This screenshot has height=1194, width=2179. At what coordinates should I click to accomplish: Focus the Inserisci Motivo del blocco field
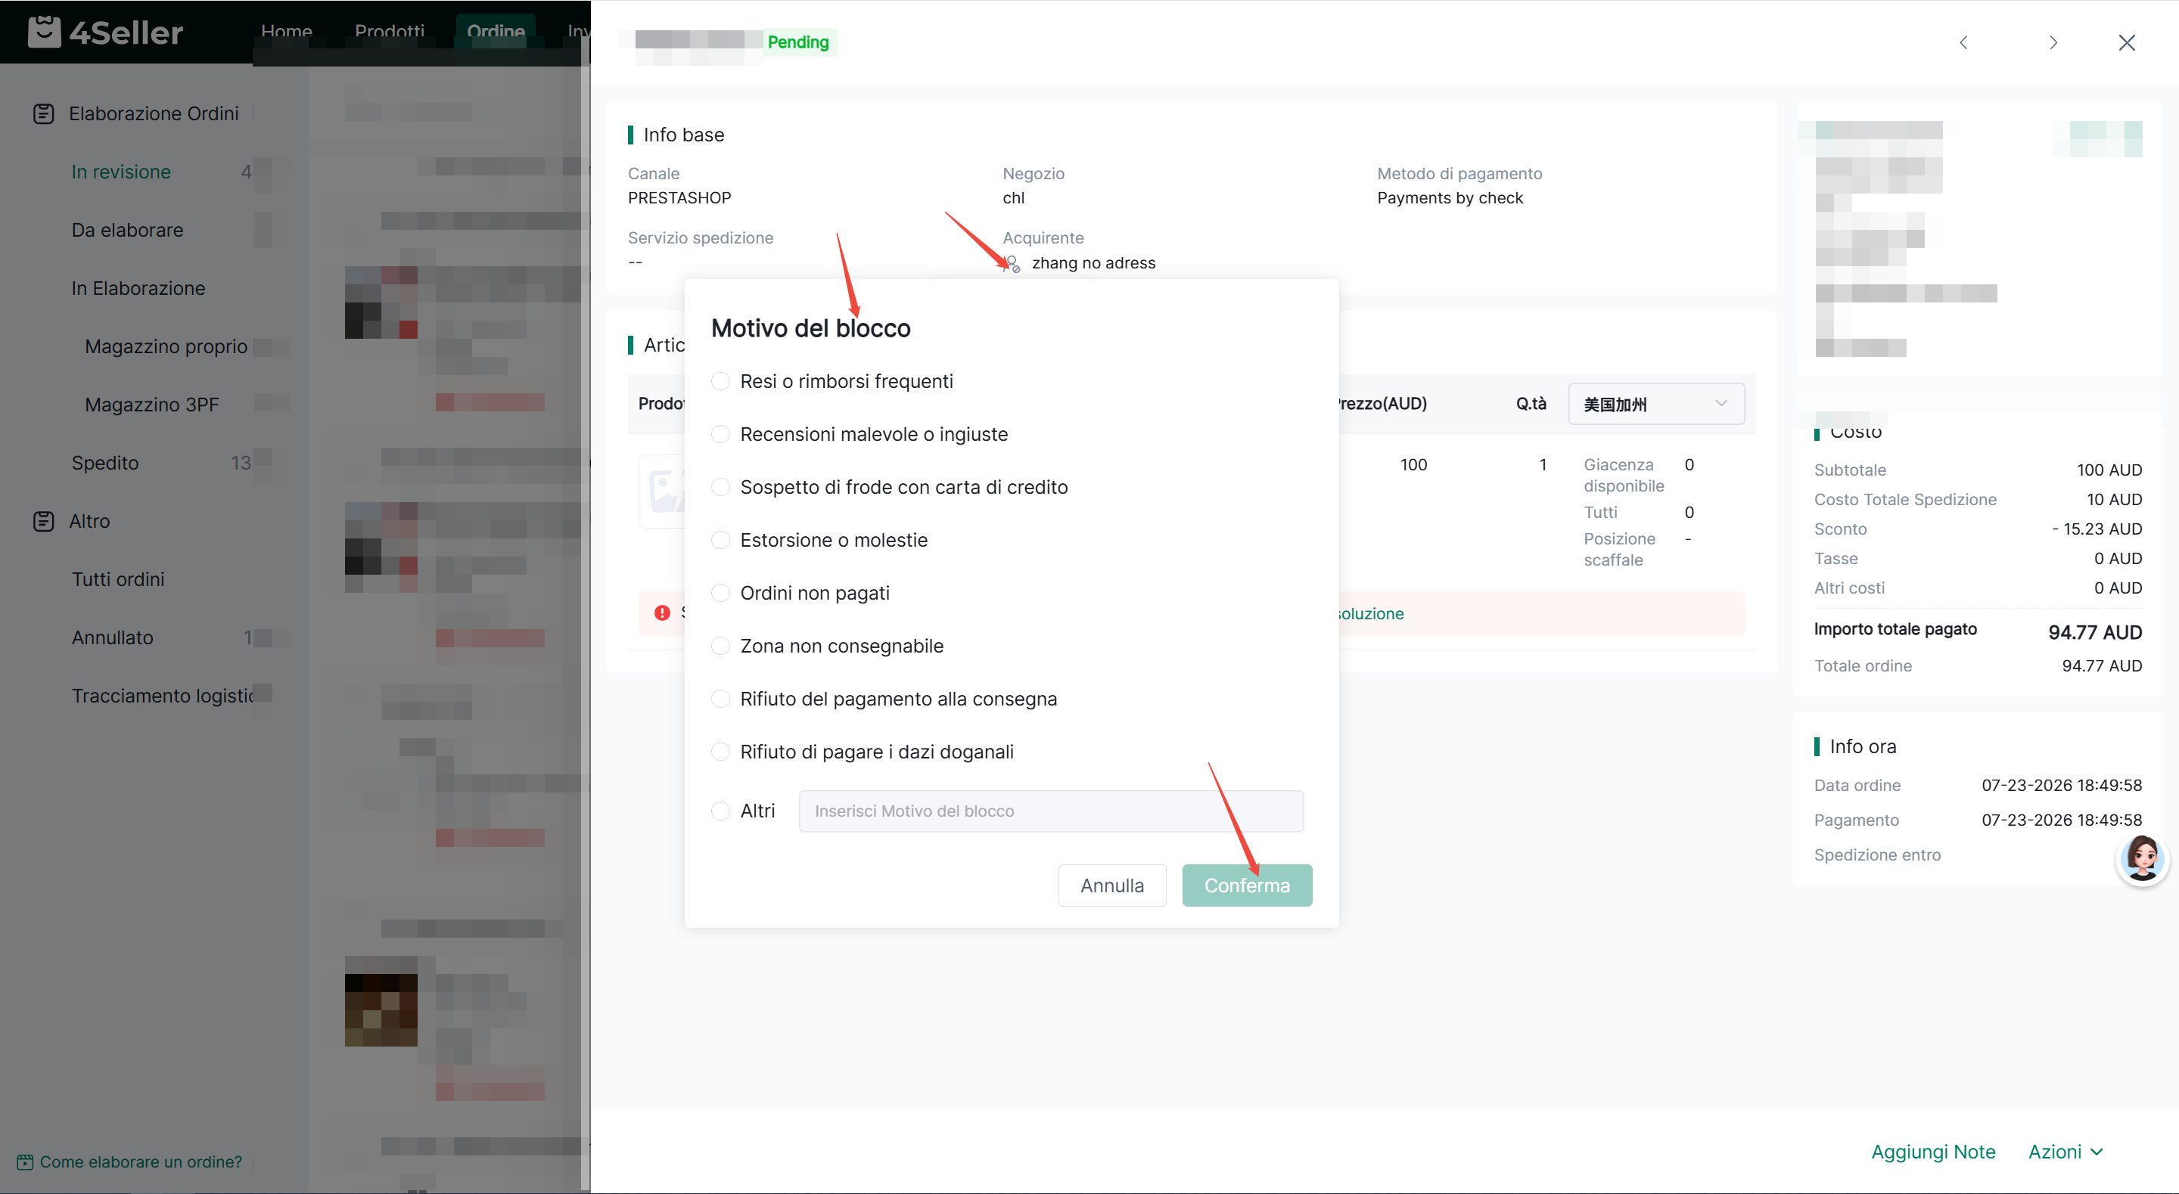[x=1051, y=811]
